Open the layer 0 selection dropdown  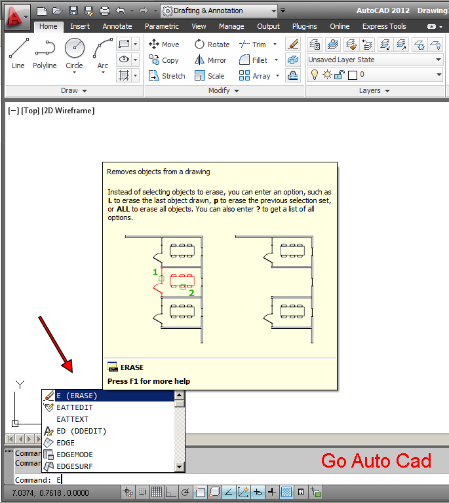(439, 75)
